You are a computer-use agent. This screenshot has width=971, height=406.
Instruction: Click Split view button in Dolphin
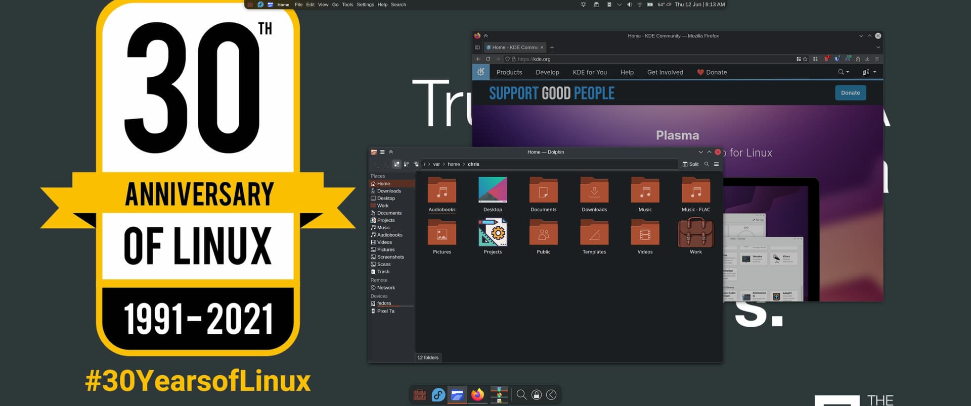click(x=690, y=164)
